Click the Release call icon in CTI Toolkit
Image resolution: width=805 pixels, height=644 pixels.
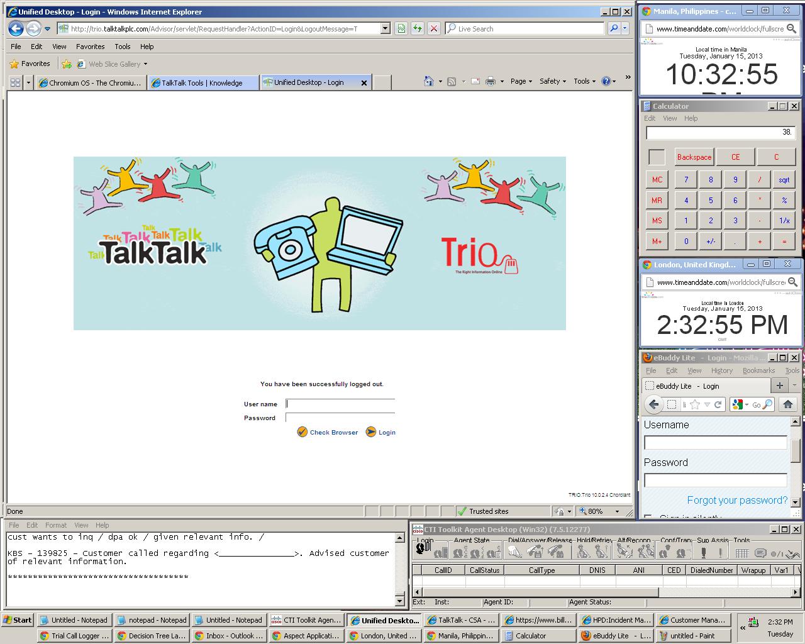(x=556, y=552)
